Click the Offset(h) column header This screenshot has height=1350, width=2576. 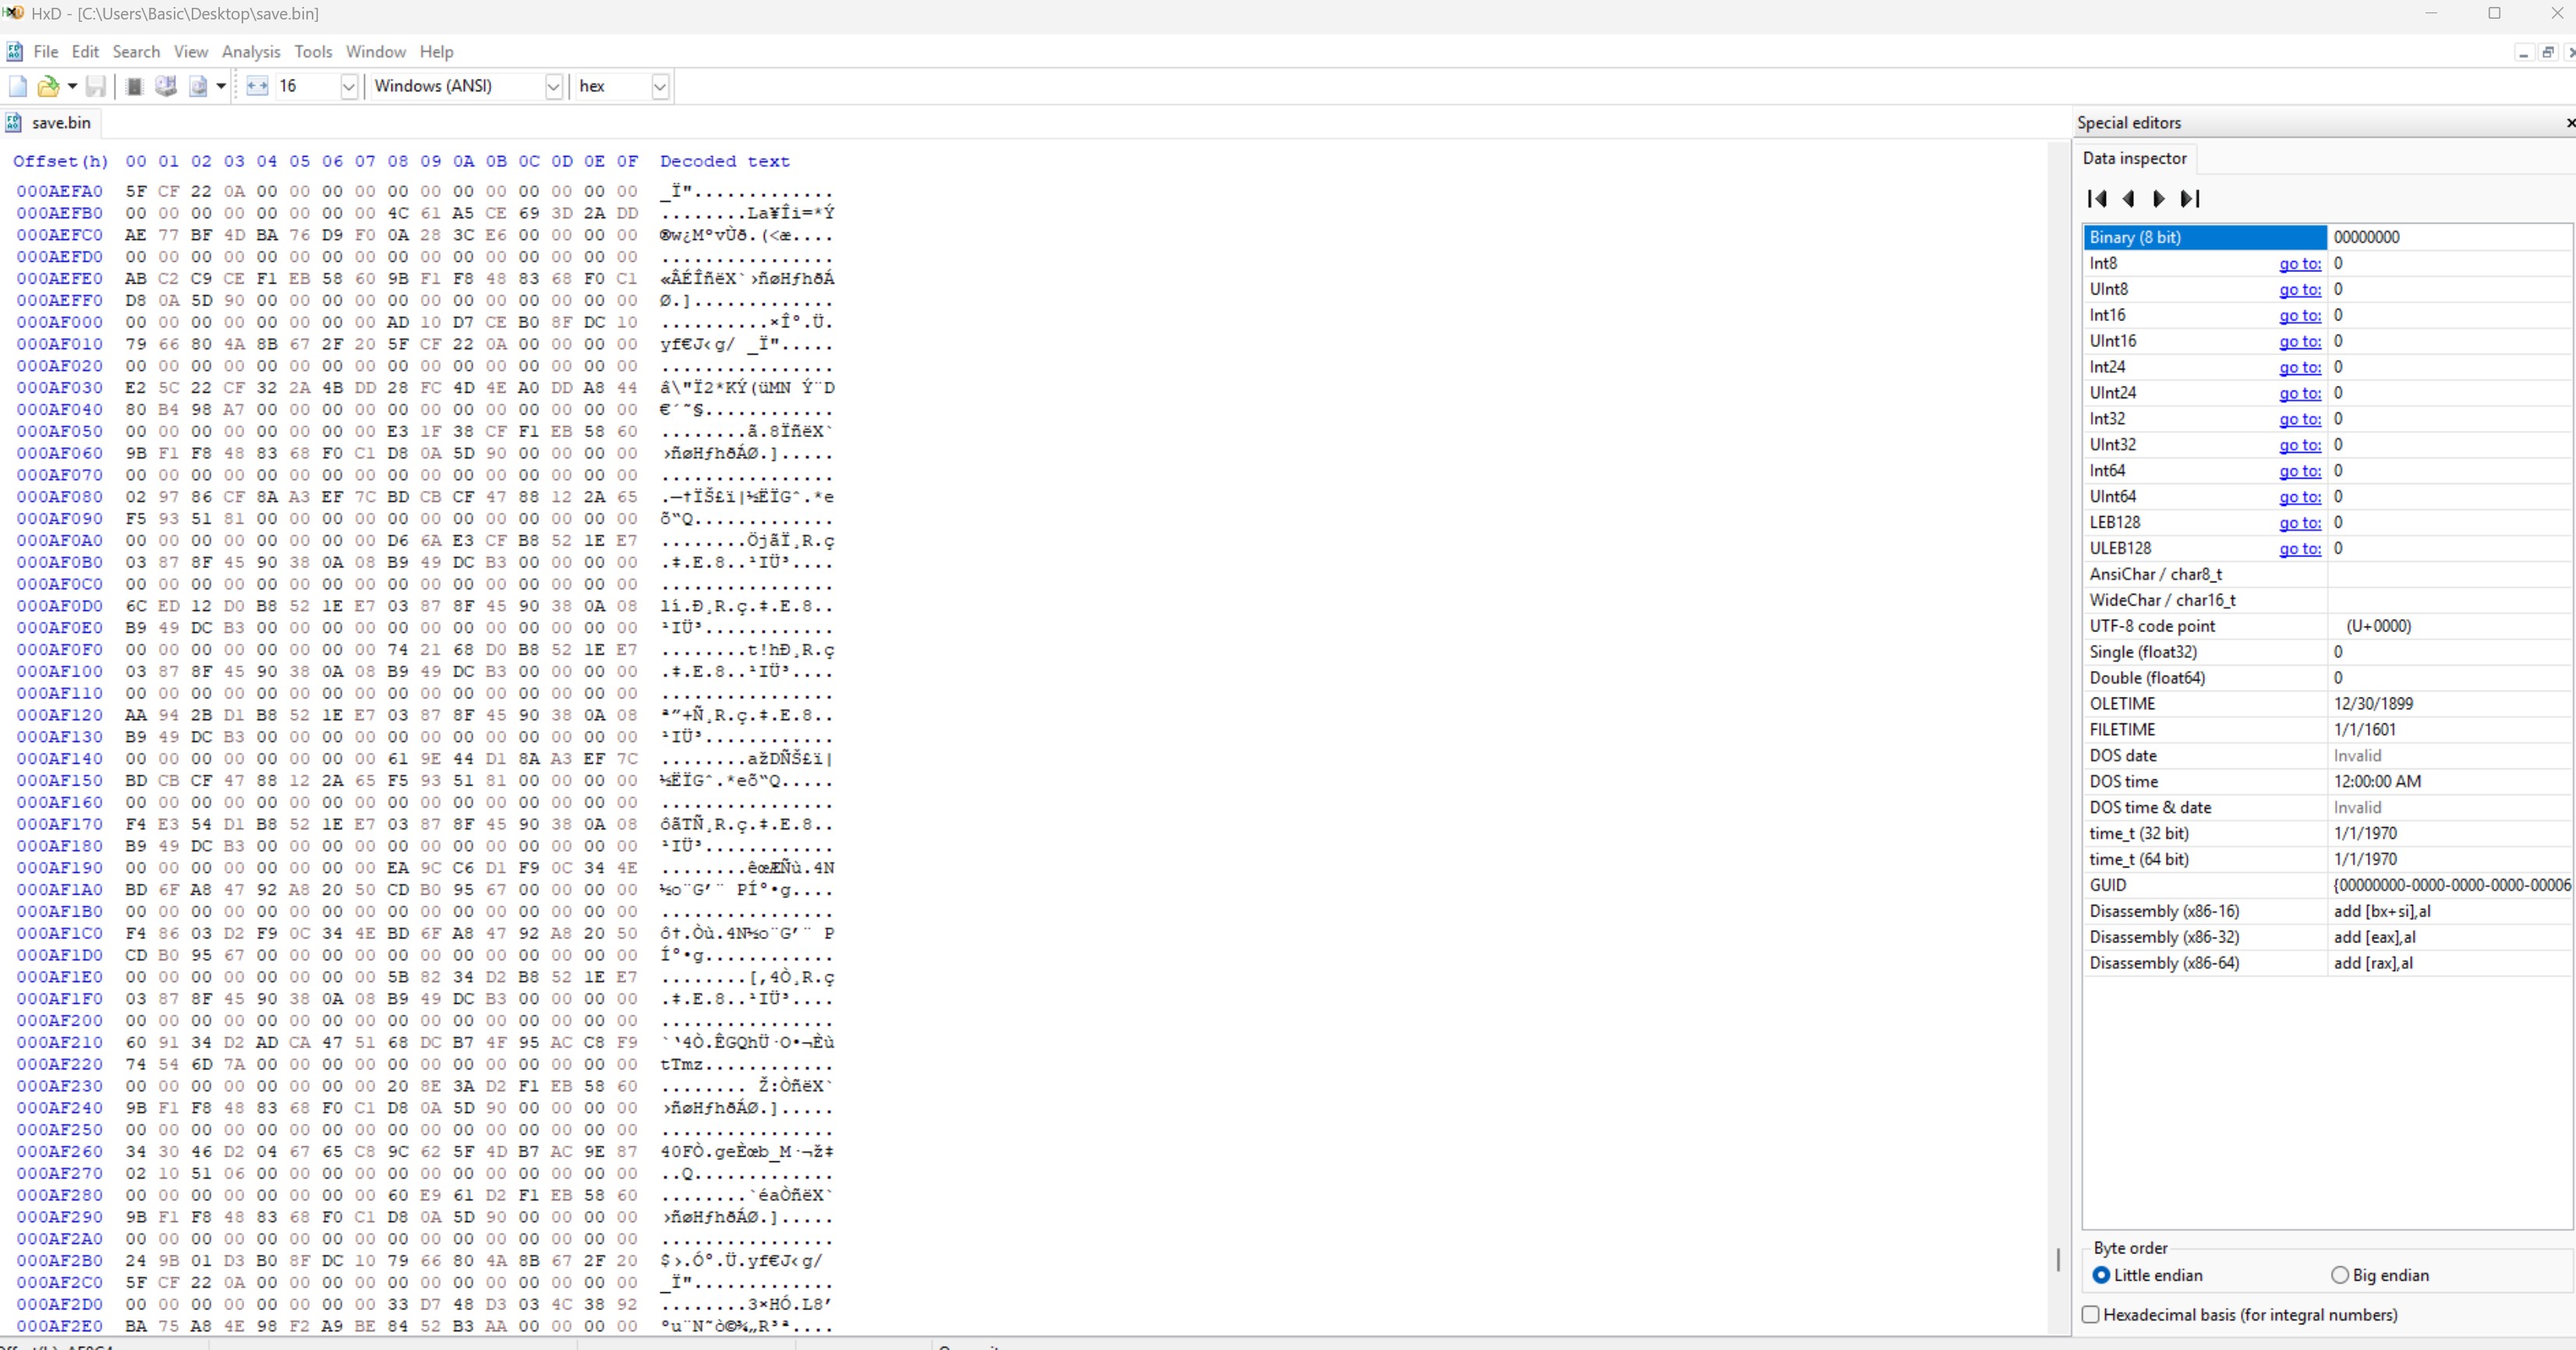tap(60, 161)
